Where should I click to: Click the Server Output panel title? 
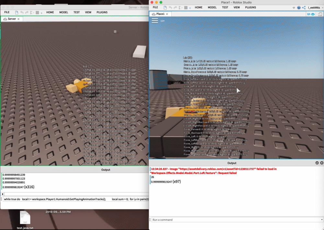click(106, 170)
